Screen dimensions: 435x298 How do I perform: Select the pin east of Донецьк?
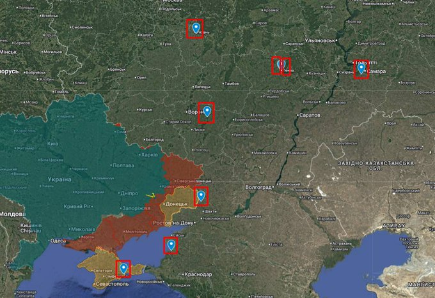(x=201, y=195)
